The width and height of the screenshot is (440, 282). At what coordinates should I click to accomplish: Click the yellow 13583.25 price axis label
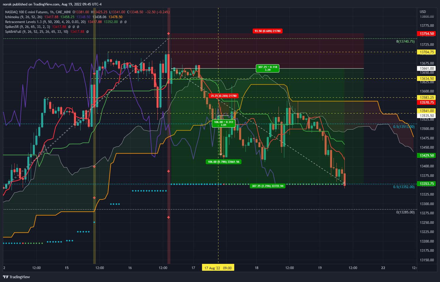[x=426, y=98]
